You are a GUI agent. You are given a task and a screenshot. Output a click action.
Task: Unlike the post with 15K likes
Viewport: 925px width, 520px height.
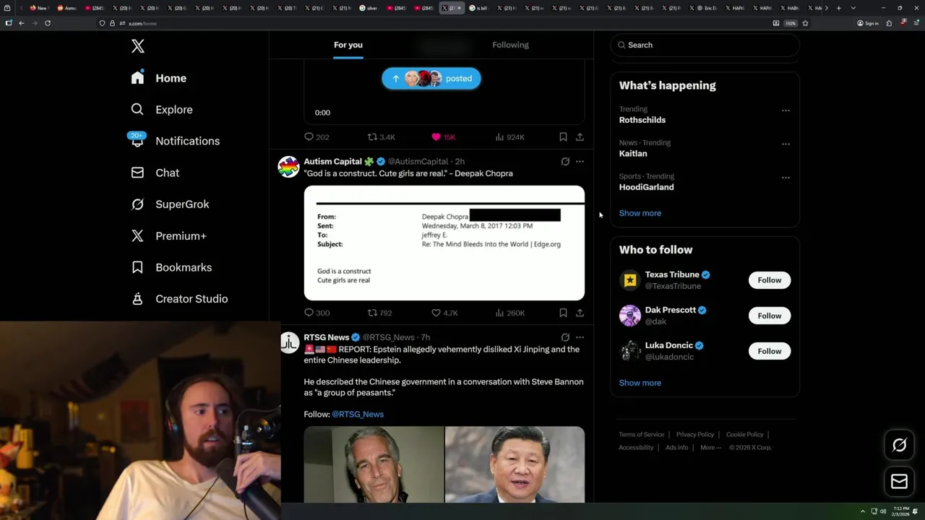pos(443,136)
